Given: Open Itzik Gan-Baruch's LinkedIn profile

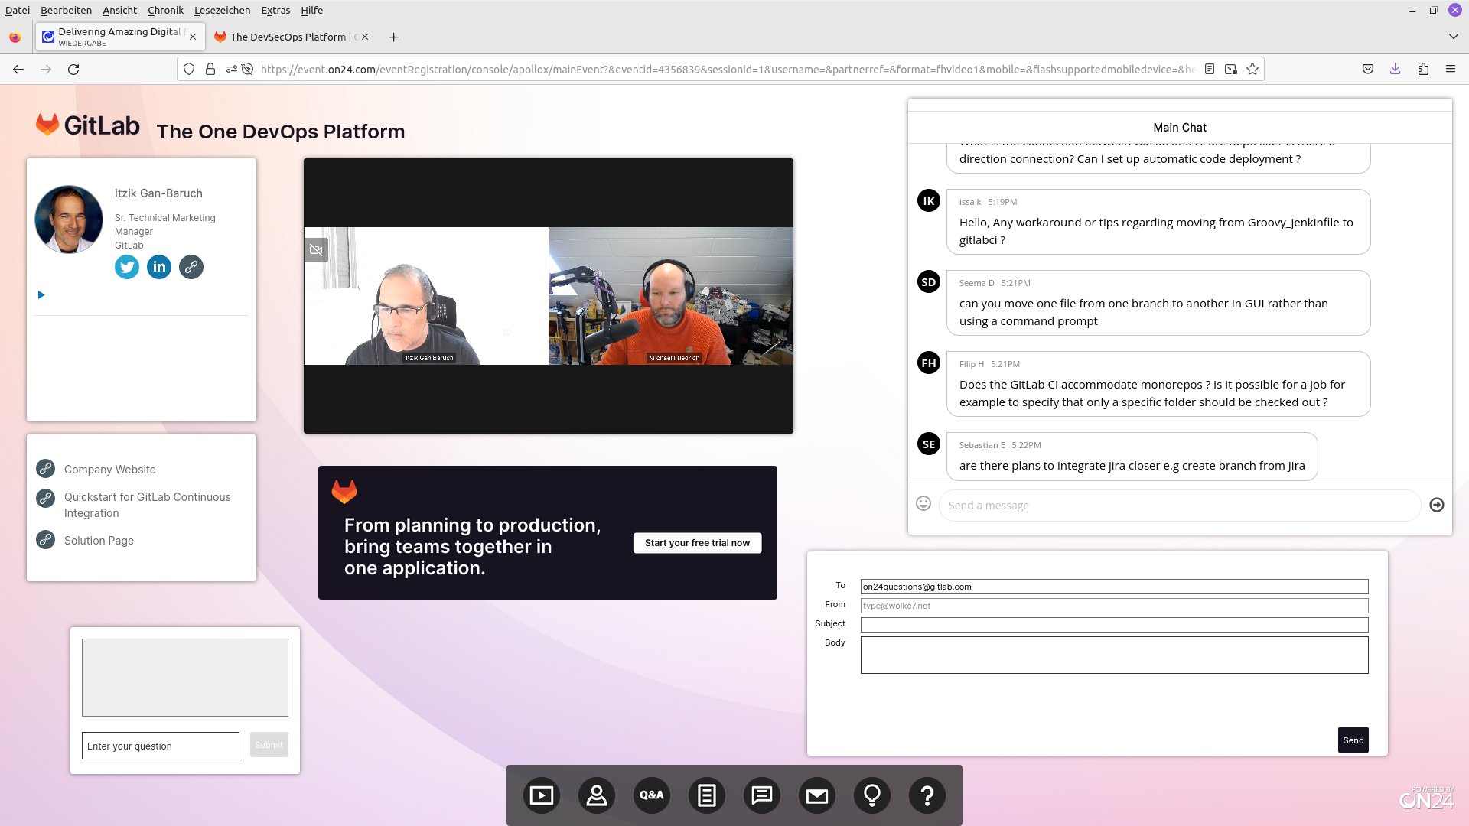Looking at the screenshot, I should (159, 267).
